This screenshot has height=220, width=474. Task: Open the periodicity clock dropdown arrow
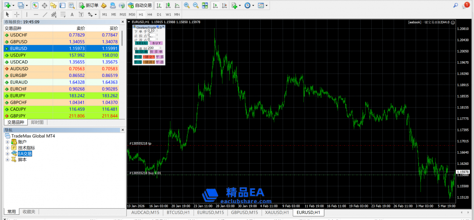point(254,6)
